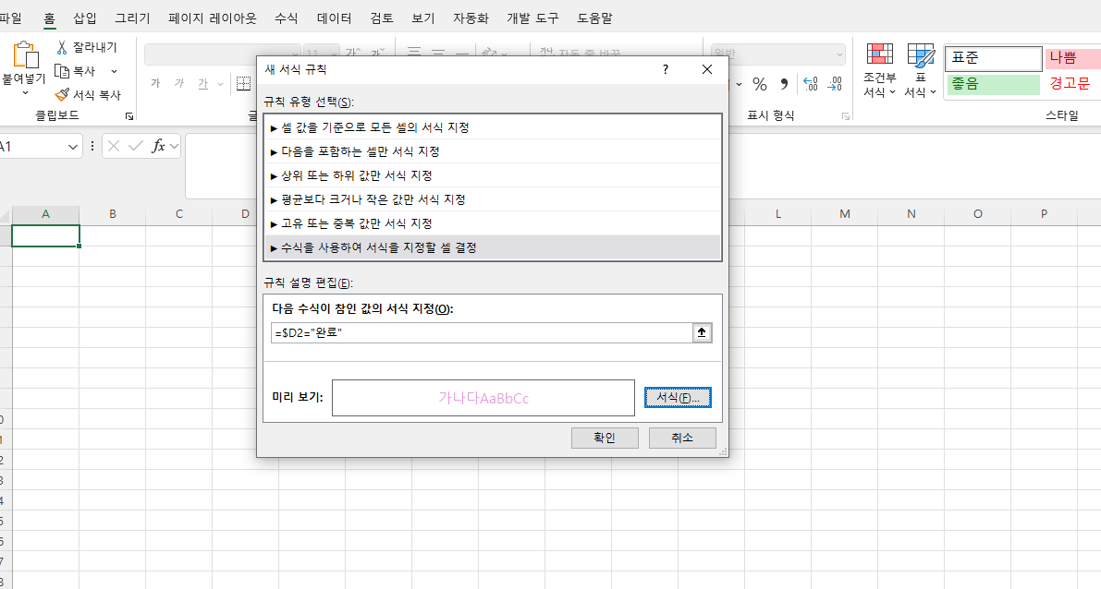
Task: Click the formula input containing =$D2="완료"
Action: pos(471,333)
